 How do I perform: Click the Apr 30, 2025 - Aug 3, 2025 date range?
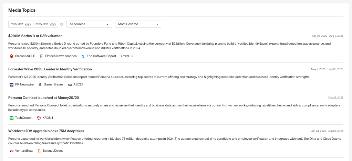click(x=328, y=36)
